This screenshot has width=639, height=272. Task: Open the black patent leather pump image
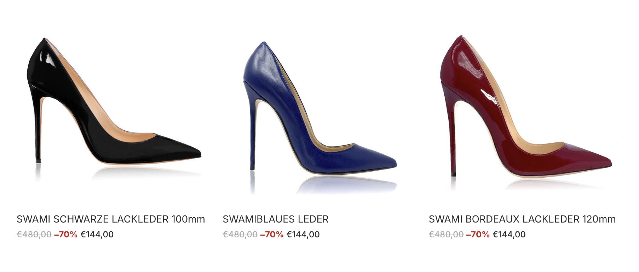(114, 106)
